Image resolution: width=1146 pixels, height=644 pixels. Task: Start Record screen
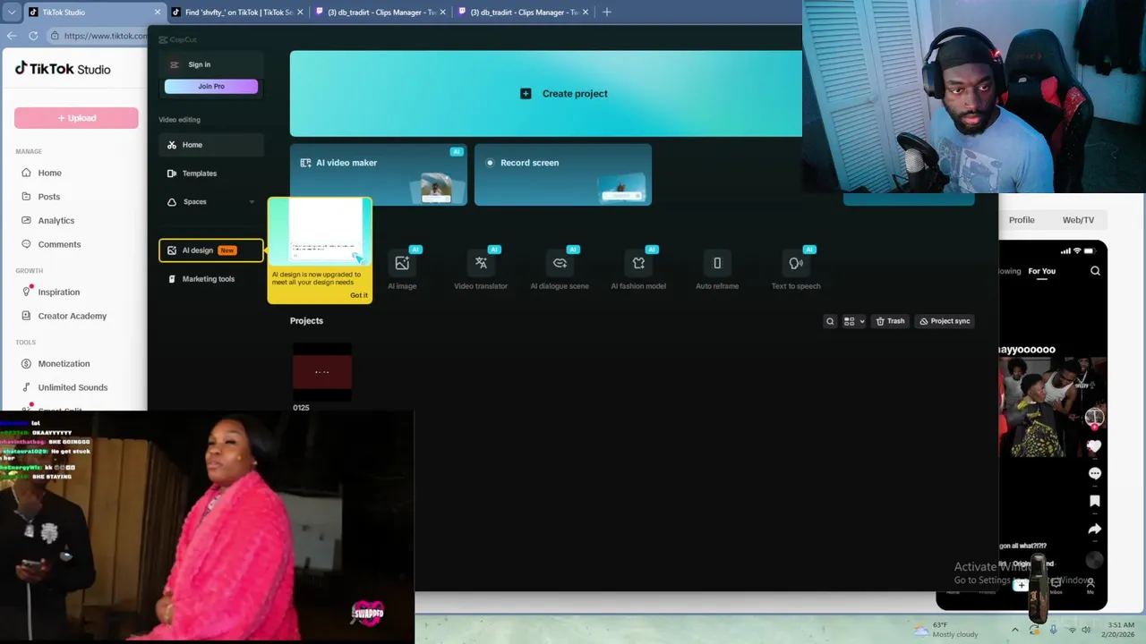563,174
